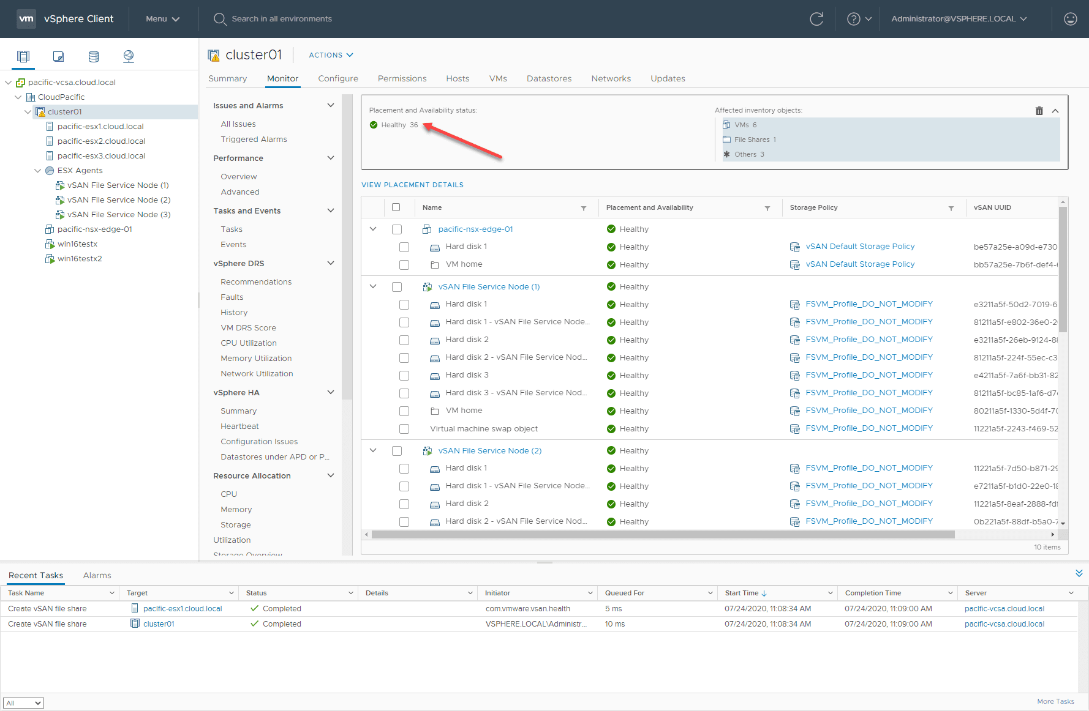Open the Storage inventory view icon
This screenshot has height=711, width=1089.
(93, 56)
